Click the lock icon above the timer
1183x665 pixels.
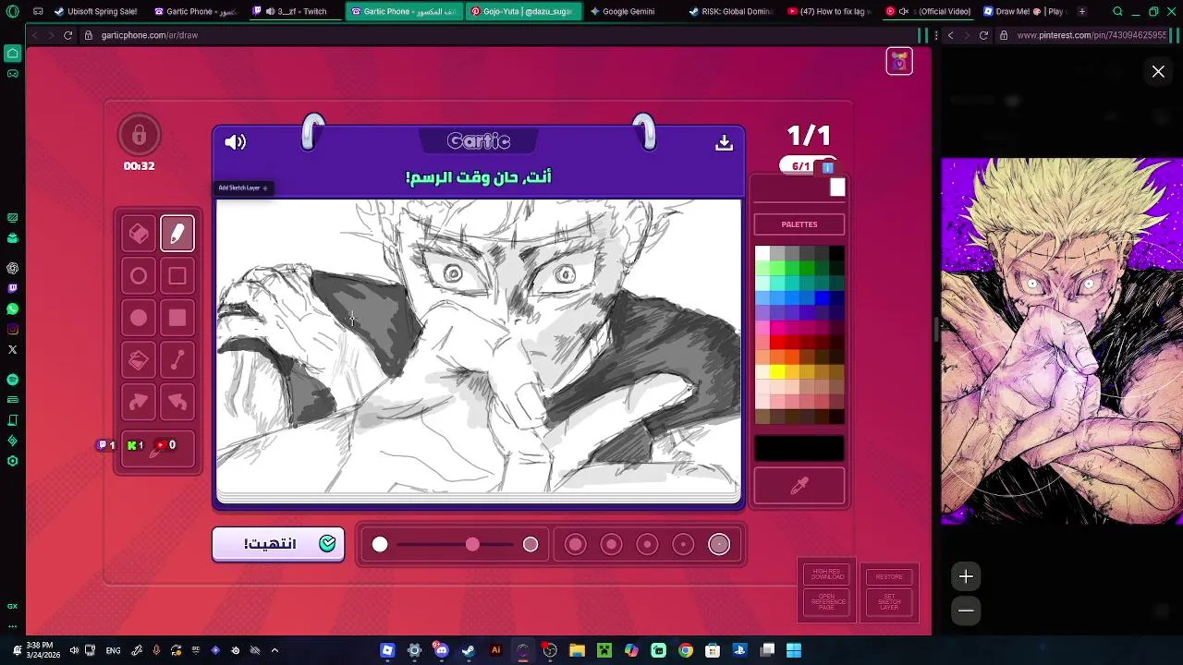click(139, 136)
